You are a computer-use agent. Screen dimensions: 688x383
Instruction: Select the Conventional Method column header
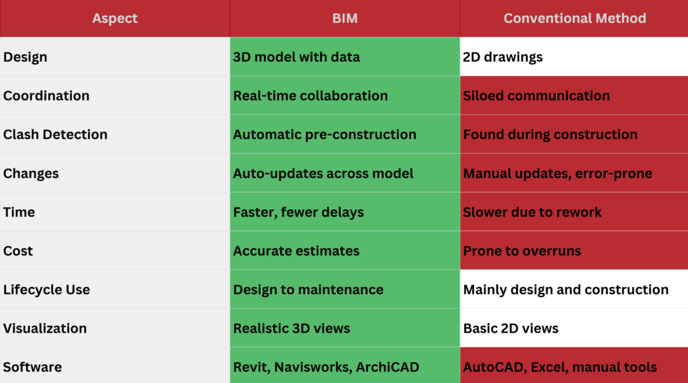tap(574, 19)
